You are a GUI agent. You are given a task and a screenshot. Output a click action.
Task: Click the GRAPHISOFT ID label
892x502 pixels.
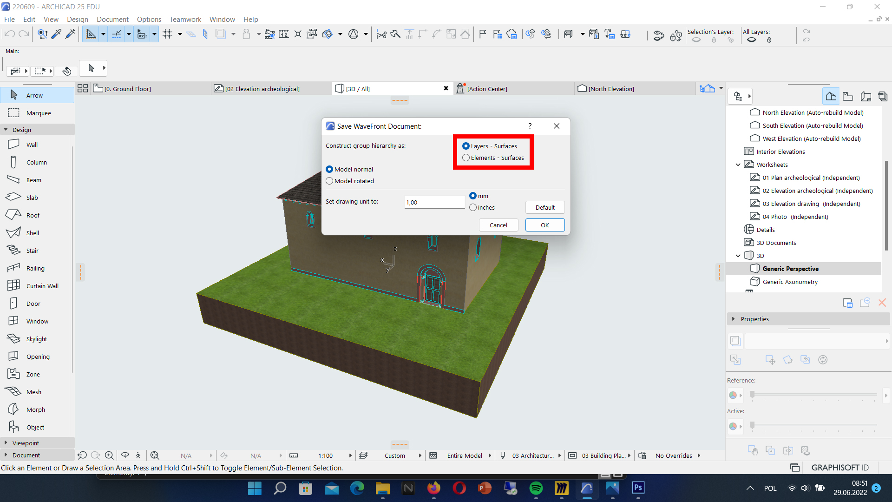840,468
